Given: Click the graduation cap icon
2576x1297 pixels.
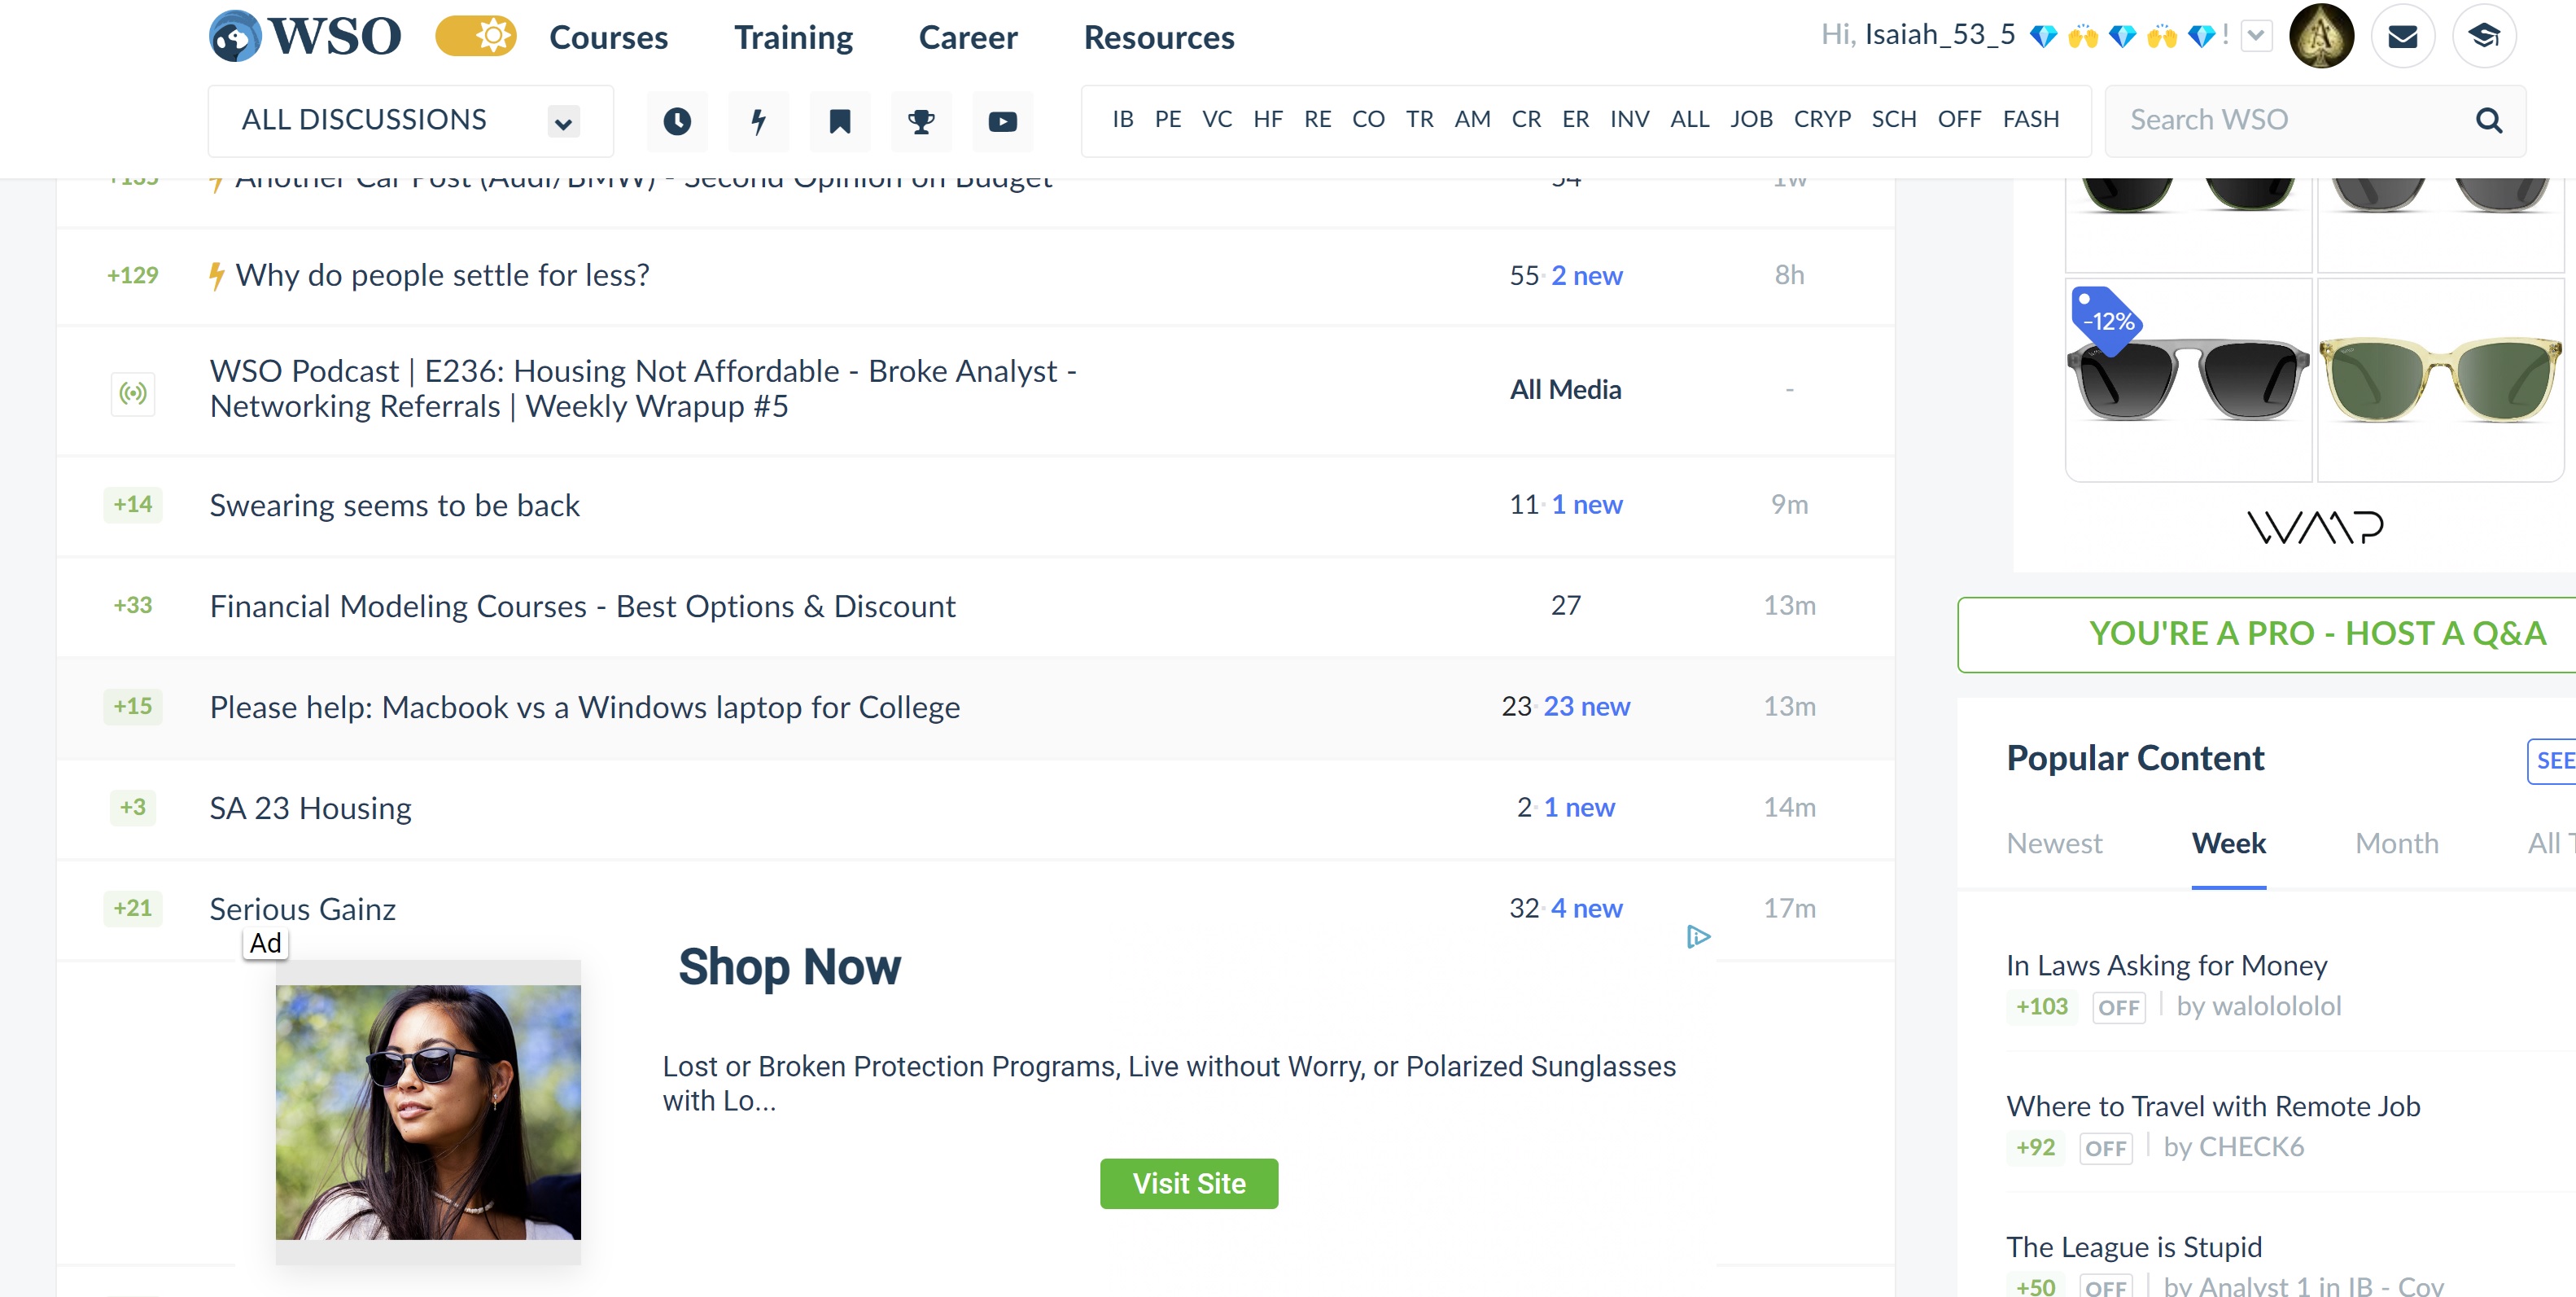Looking at the screenshot, I should click(2483, 36).
